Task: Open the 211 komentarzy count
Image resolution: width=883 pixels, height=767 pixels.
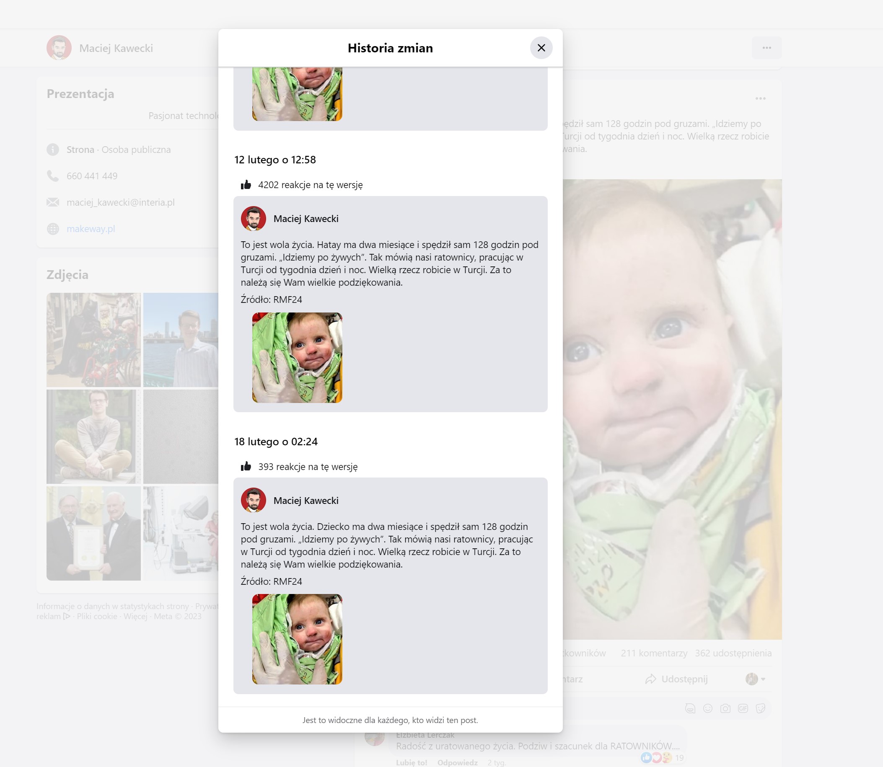Action: click(653, 653)
